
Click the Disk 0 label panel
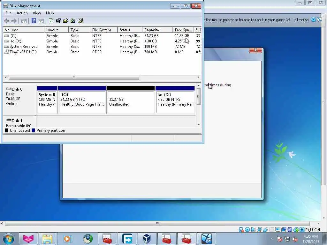tap(19, 100)
